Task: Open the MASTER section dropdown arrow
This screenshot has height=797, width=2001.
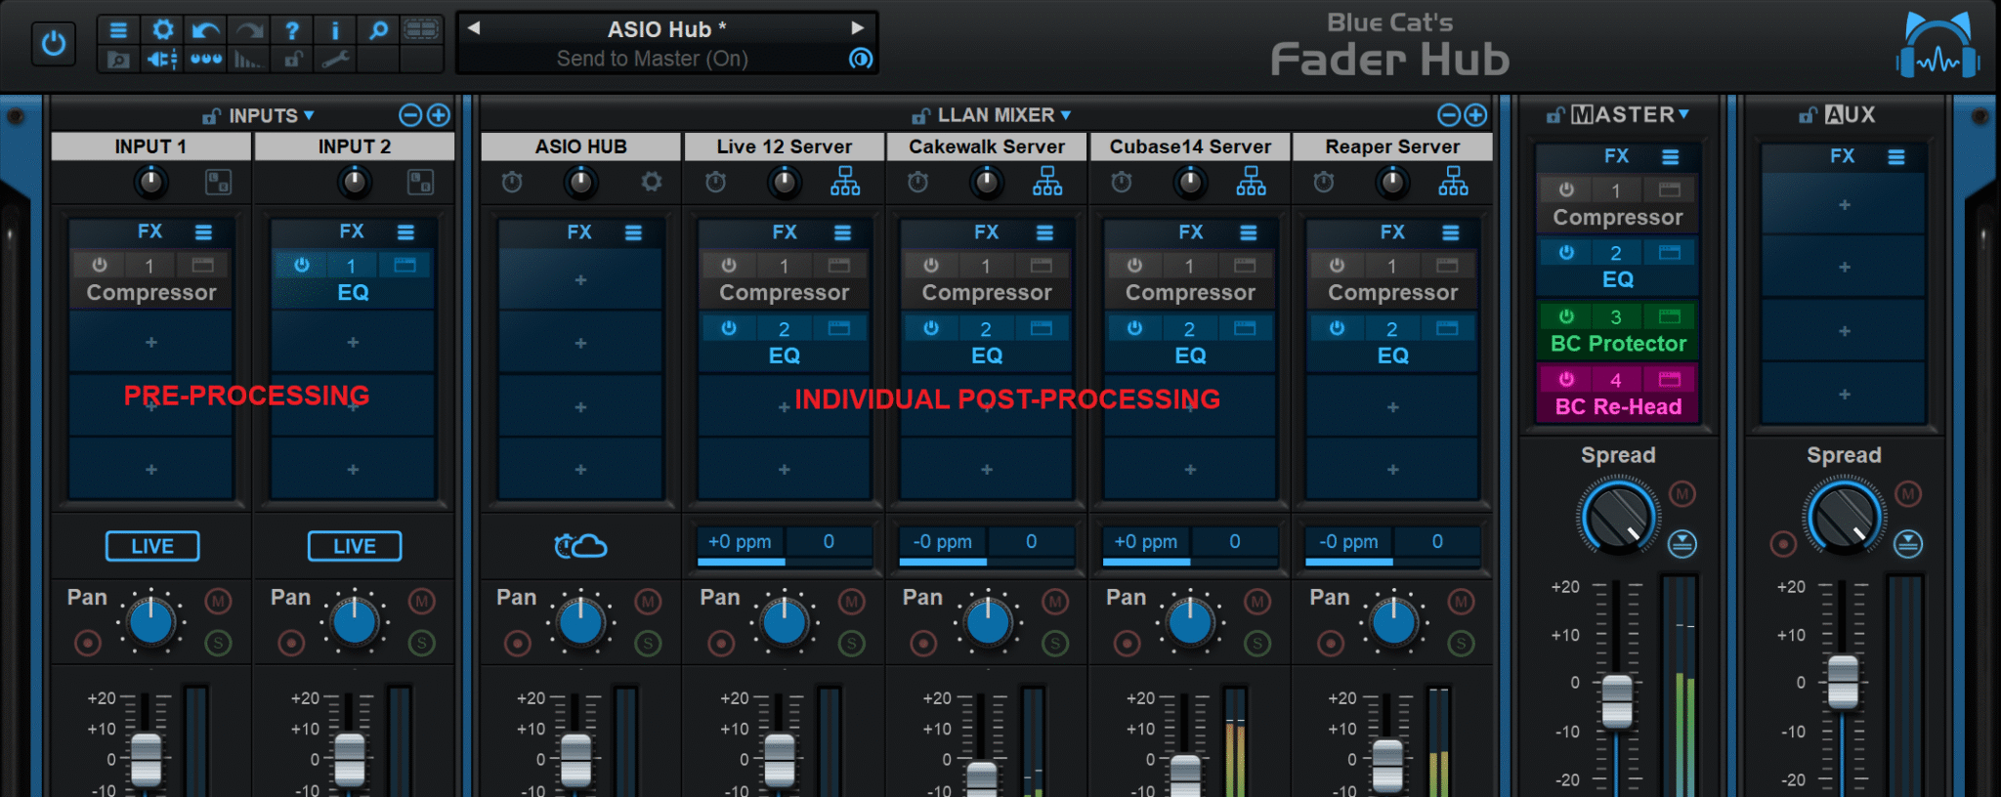Action: [x=1683, y=114]
